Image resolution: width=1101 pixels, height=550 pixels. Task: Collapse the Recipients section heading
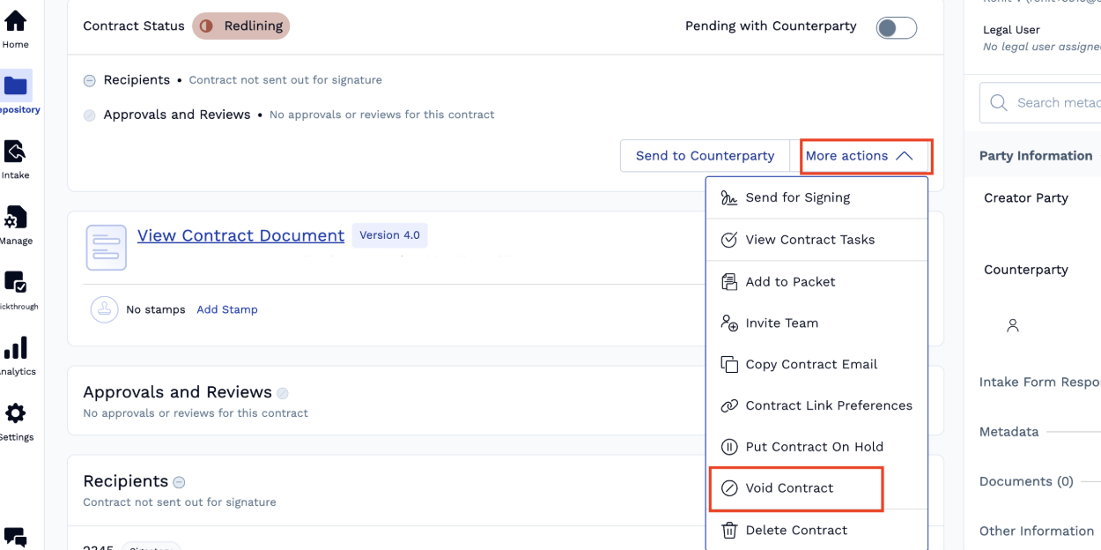179,482
